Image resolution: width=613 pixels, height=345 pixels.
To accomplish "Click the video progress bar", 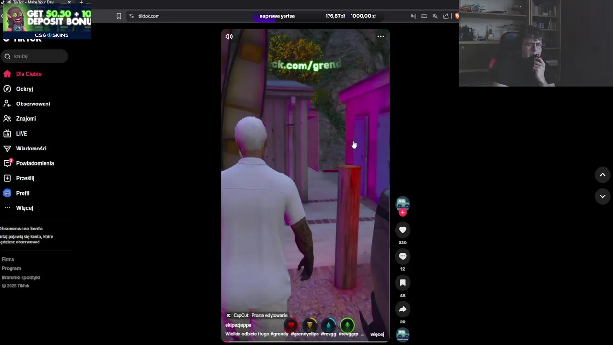I will click(x=306, y=341).
